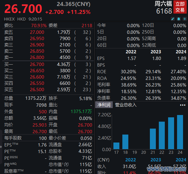Image resolution: width=188 pixels, height=174 pixels.
Task: Click the pencil edit note icon
Action: (x=173, y=19)
